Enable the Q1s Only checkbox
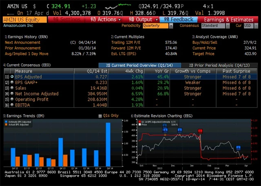The width and height of the screenshot is (261, 186). click(x=100, y=116)
